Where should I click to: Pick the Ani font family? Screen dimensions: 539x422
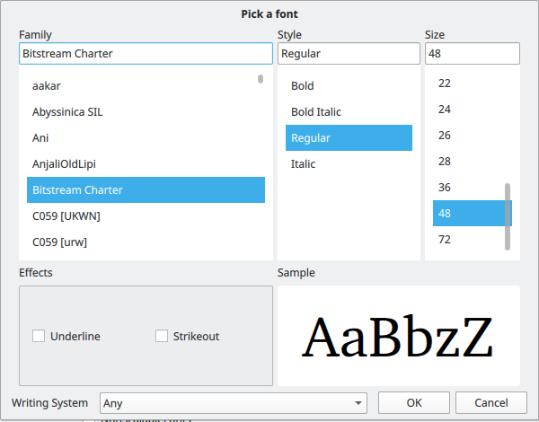pyautogui.click(x=40, y=138)
